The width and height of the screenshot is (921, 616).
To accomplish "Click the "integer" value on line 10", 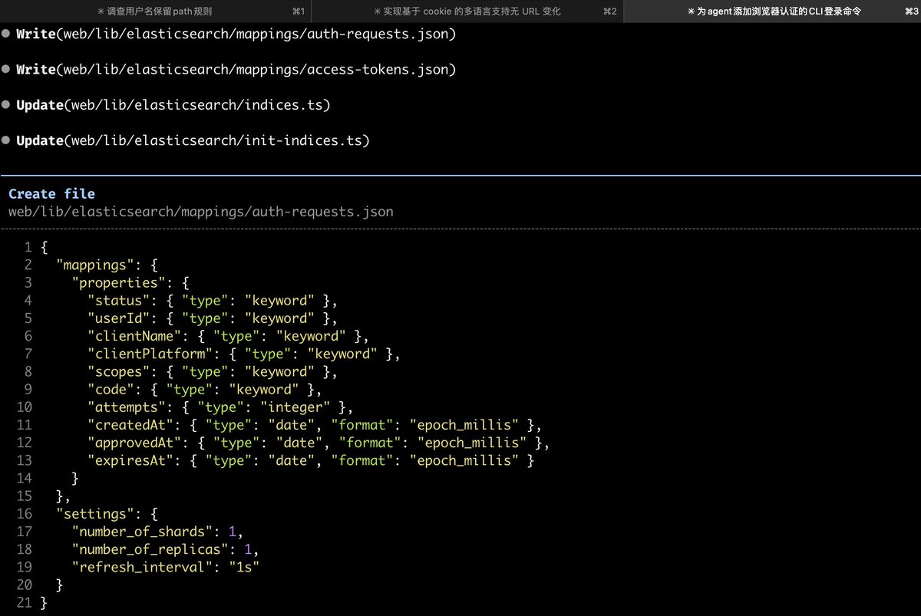I will (x=295, y=406).
